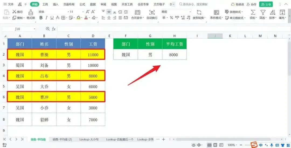The width and height of the screenshot is (291, 148).
Task: Center text horizontally
Action: tap(109, 18)
